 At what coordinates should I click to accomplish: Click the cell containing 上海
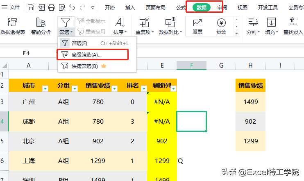[x=29, y=161]
